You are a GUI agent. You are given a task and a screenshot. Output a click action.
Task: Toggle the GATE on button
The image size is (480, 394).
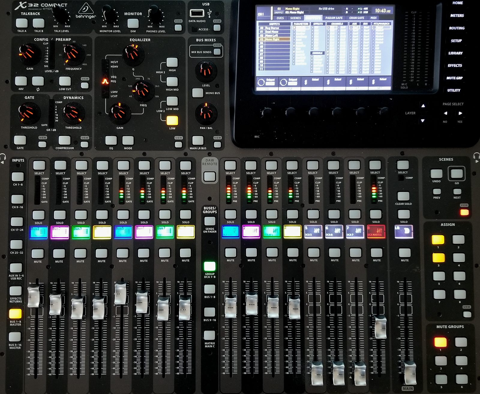(x=20, y=140)
